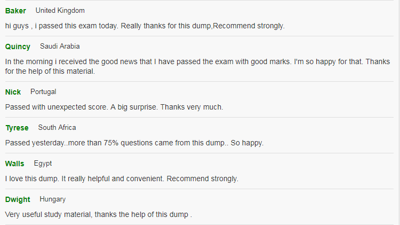The width and height of the screenshot is (400, 225).
Task: Click the right edge border of the page
Action: [x=399, y=112]
